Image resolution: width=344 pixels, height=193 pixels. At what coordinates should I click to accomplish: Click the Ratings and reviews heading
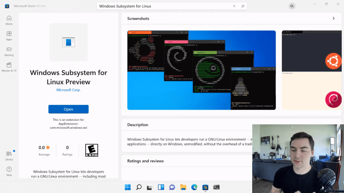[145, 161]
